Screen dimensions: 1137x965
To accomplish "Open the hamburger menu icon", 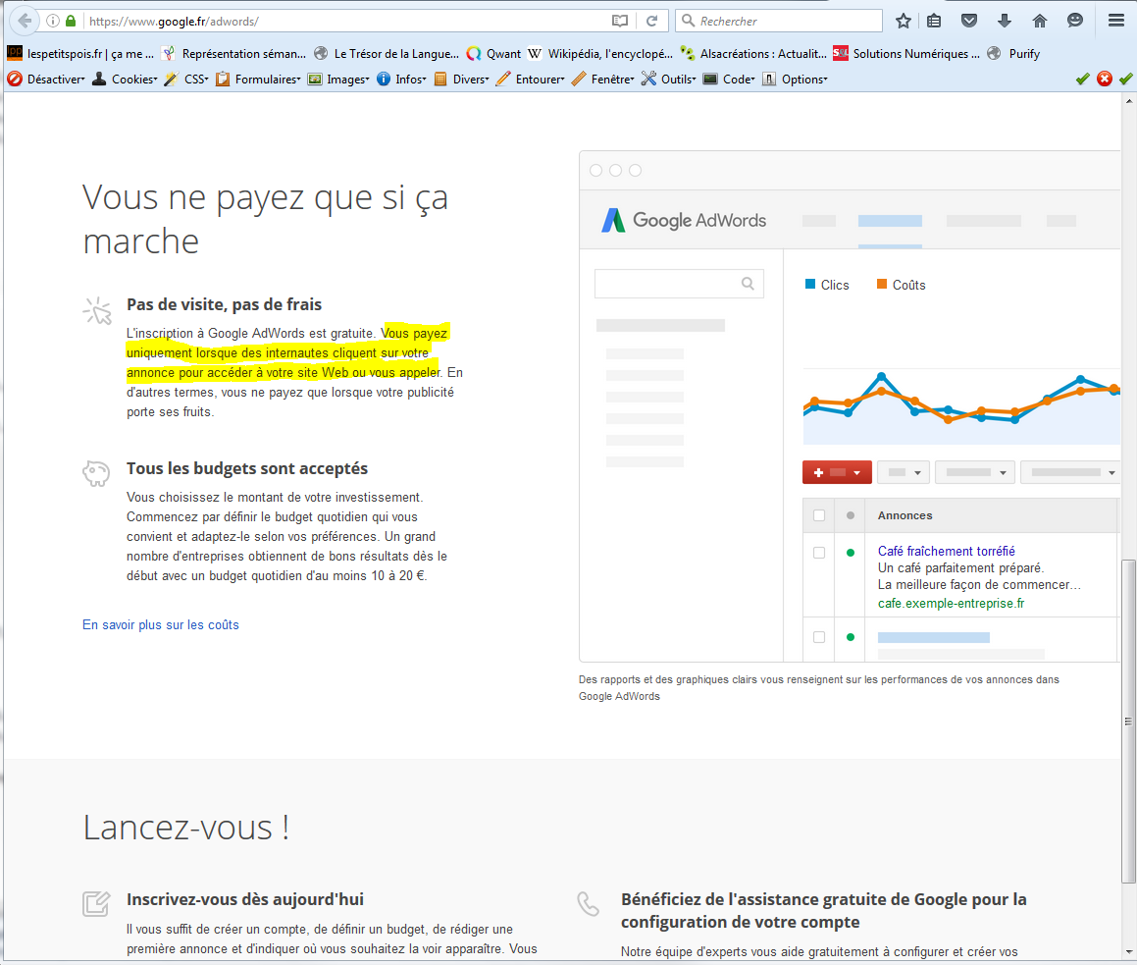I will [x=1115, y=21].
